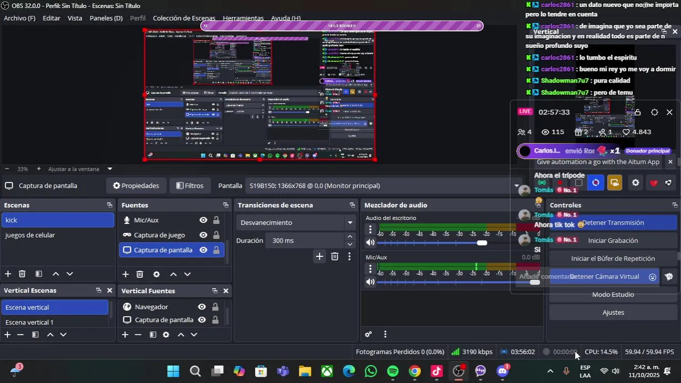Open transition properties three-dot menu
The image size is (681, 383).
tap(349, 256)
